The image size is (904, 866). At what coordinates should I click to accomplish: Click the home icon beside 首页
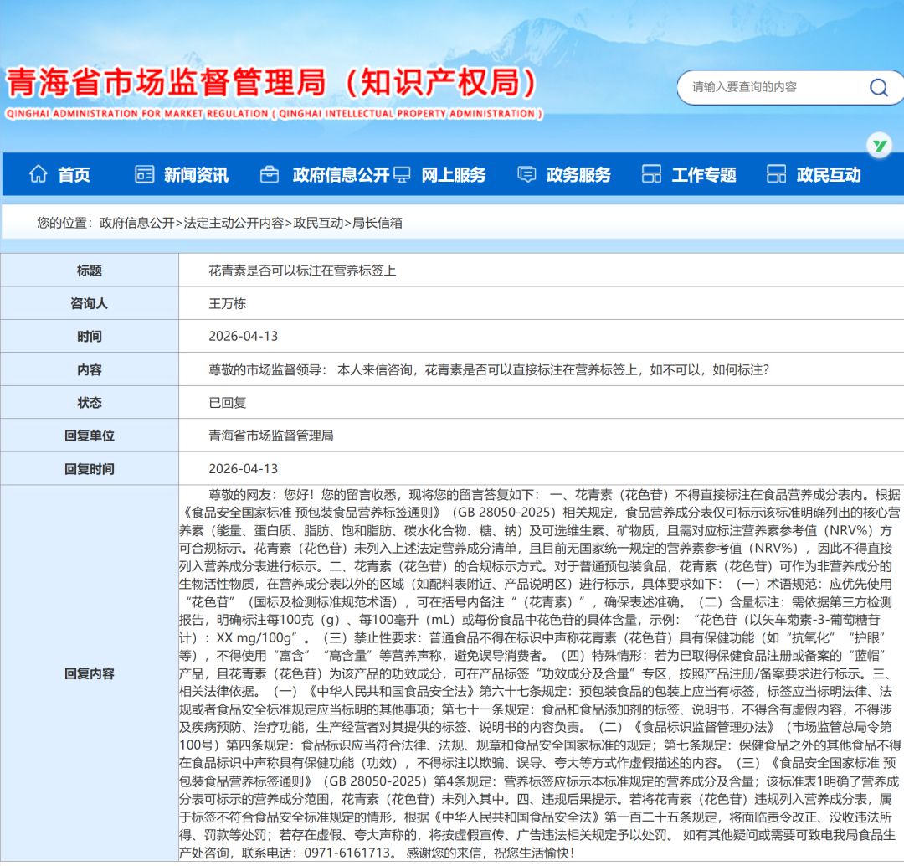click(x=38, y=173)
